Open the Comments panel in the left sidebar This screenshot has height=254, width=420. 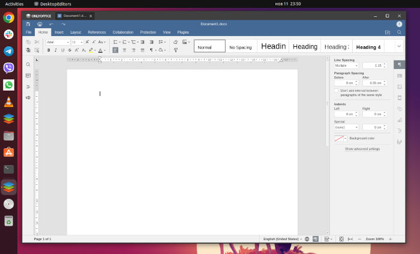[x=28, y=76]
